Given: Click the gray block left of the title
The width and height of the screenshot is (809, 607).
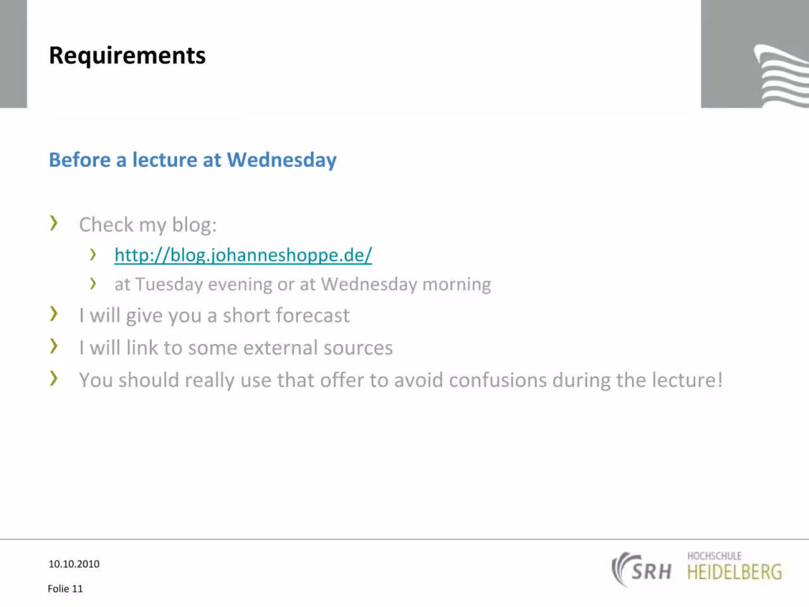Looking at the screenshot, I should click(13, 54).
